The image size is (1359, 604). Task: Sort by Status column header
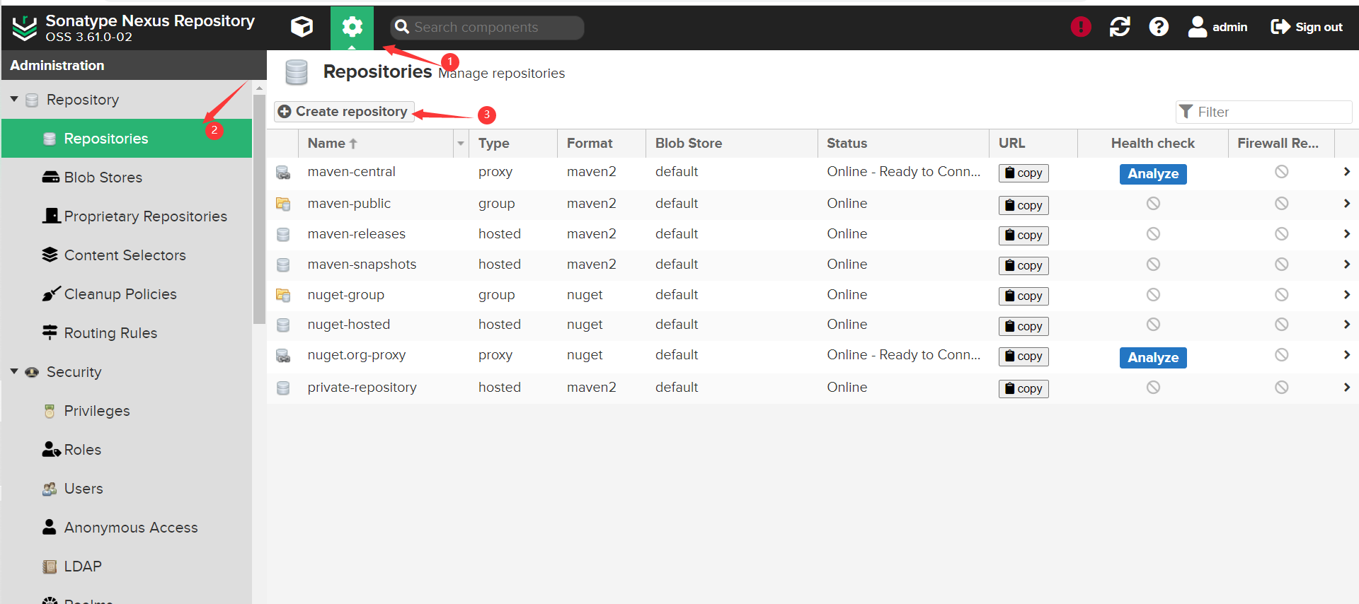pyautogui.click(x=903, y=144)
